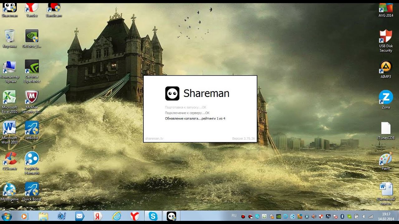
Task: Open the power plug tray icon
Action: [x=356, y=217]
